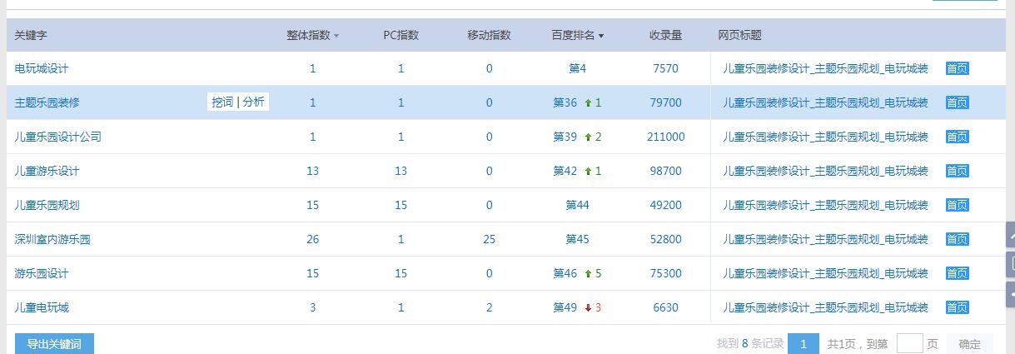
Task: Click rank 第49 with red down arrow
Action: (565, 307)
